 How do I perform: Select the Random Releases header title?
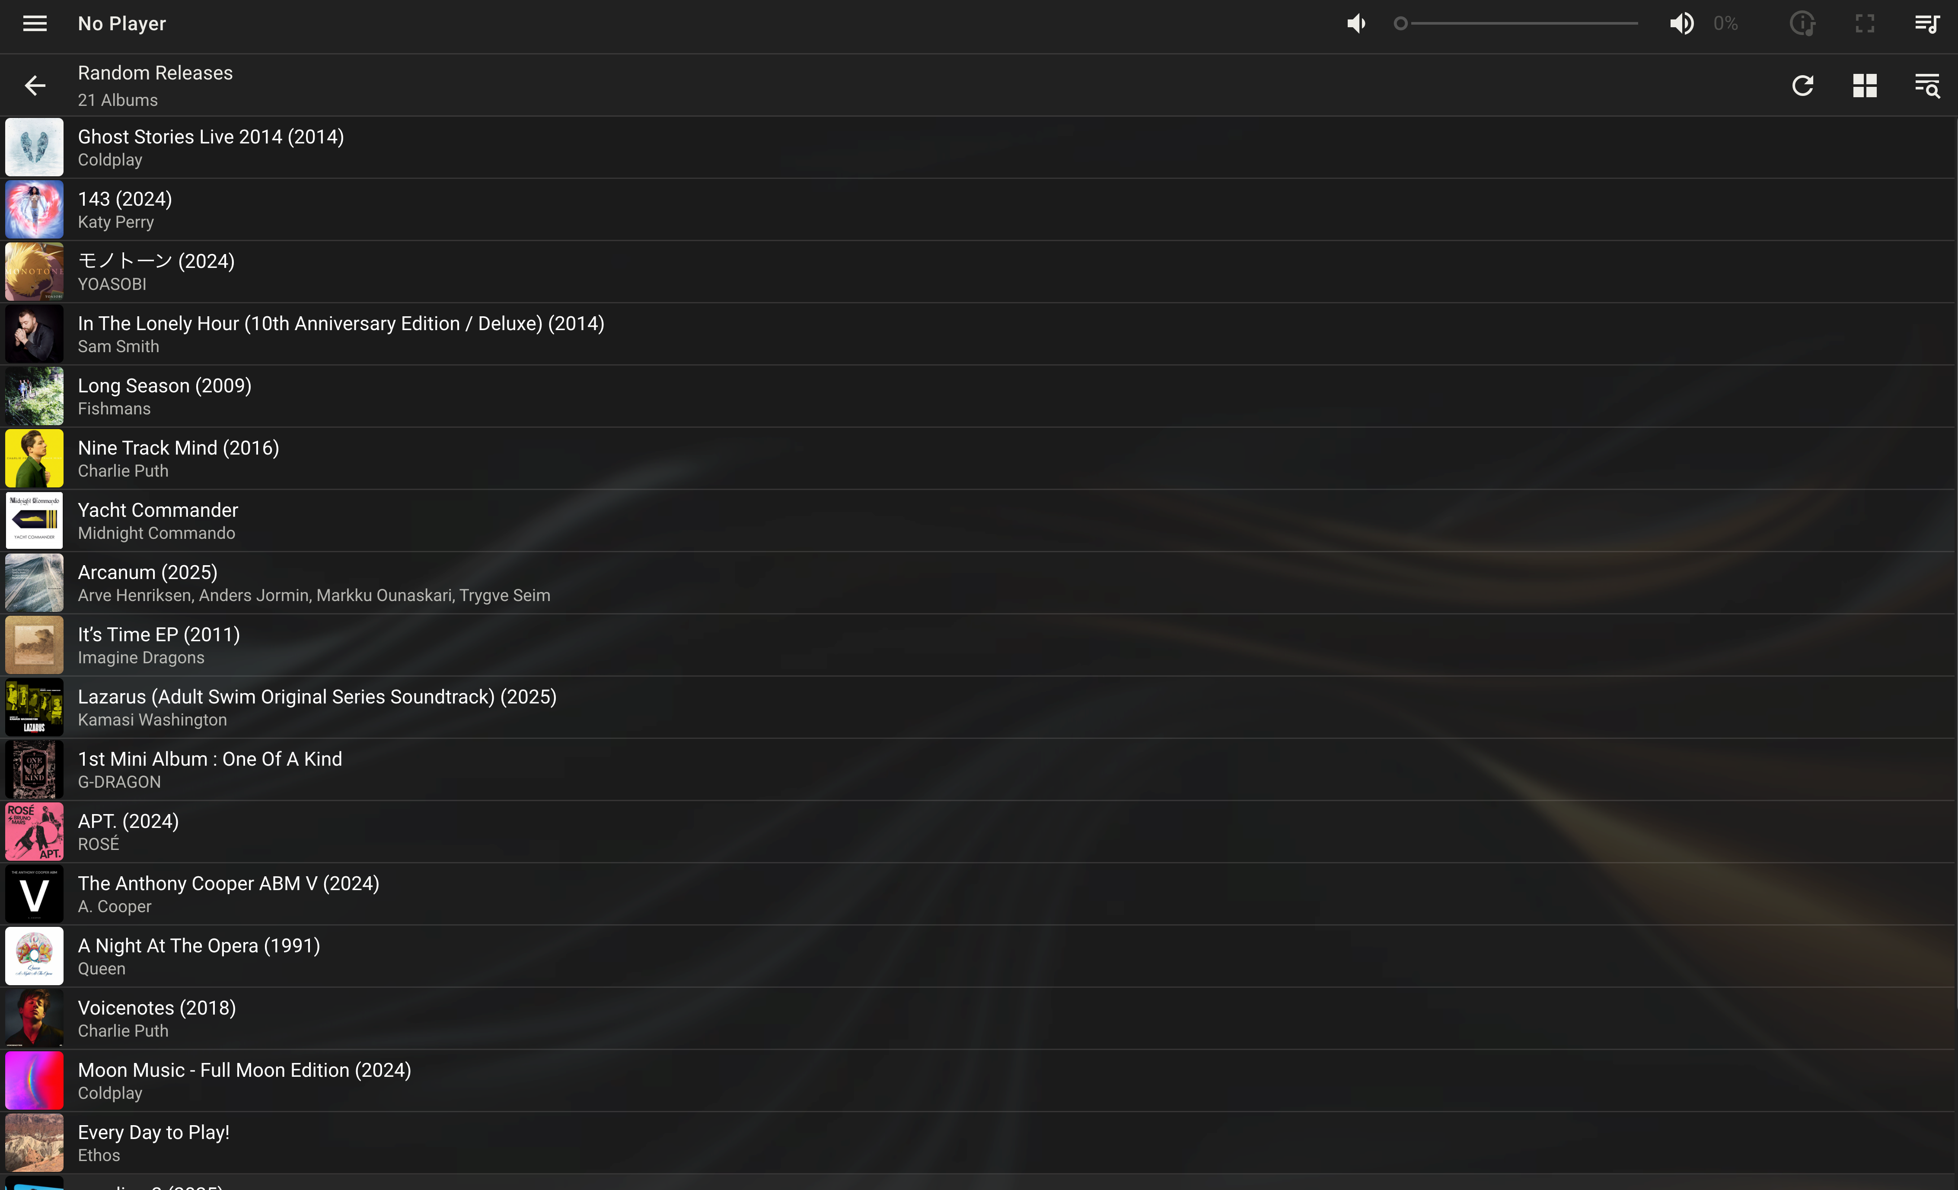click(x=155, y=72)
